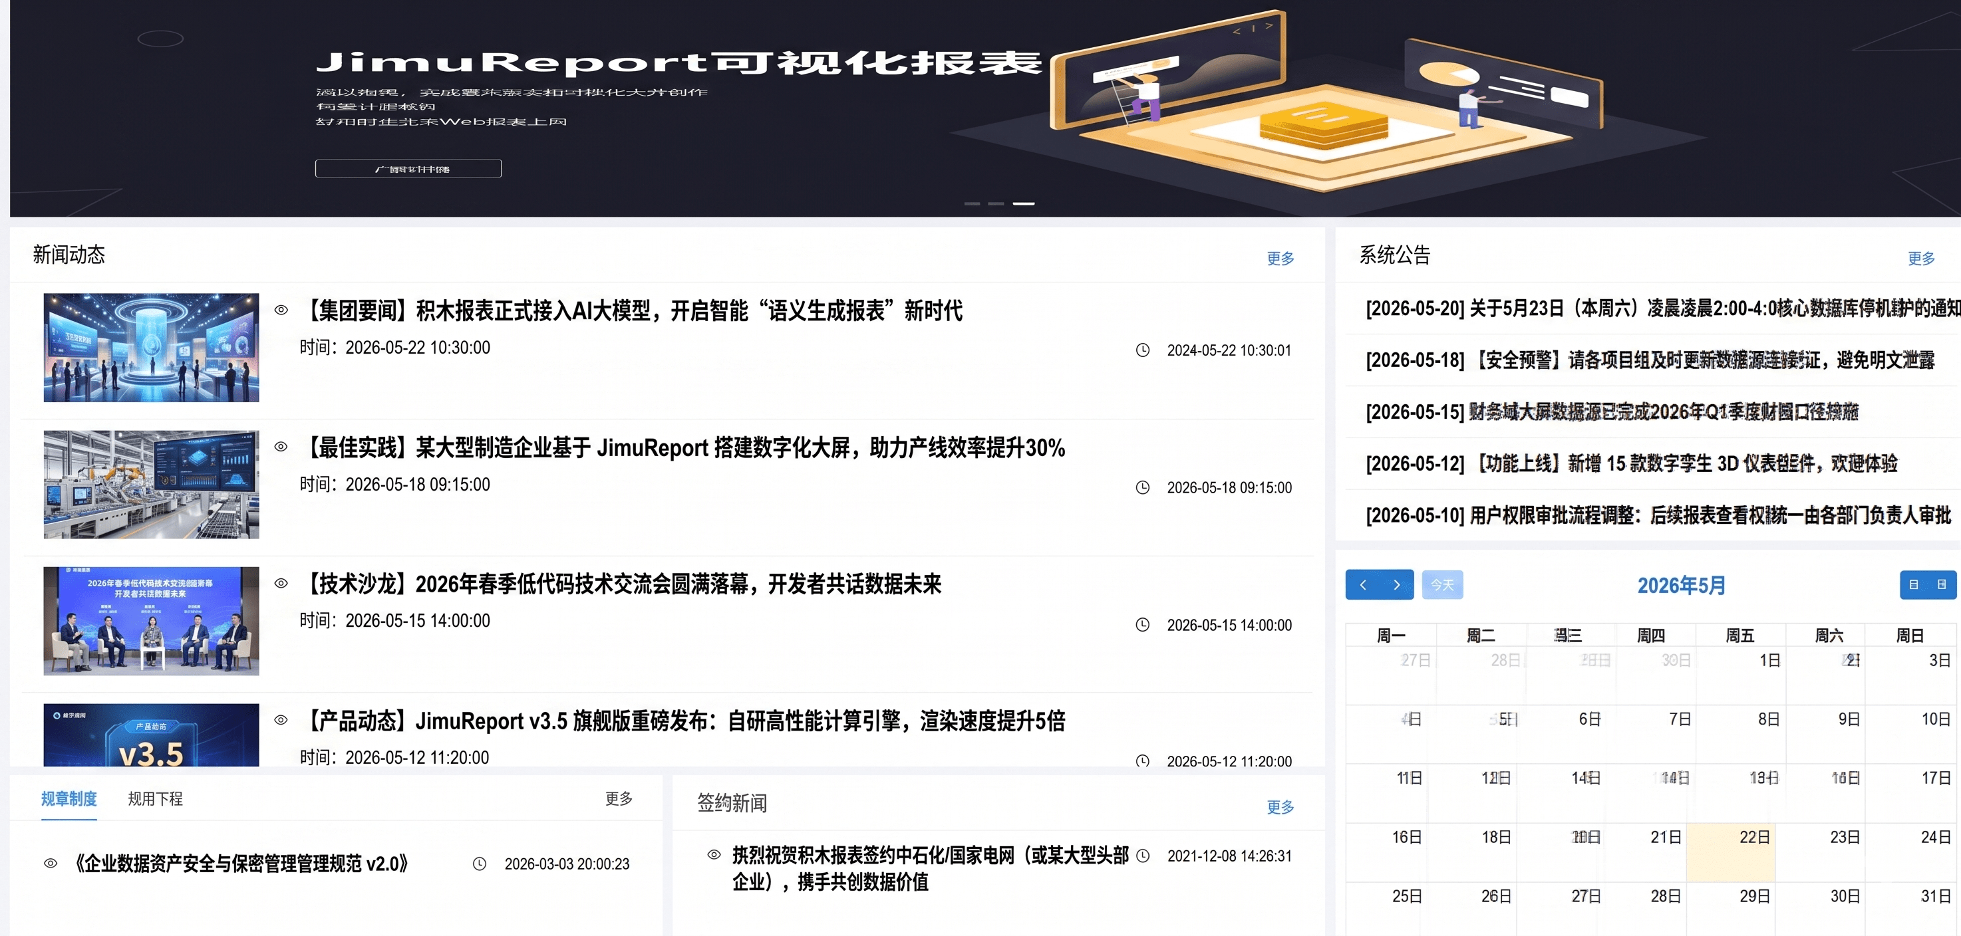Click the eye icon beside 【产品动态】 headline

click(281, 720)
